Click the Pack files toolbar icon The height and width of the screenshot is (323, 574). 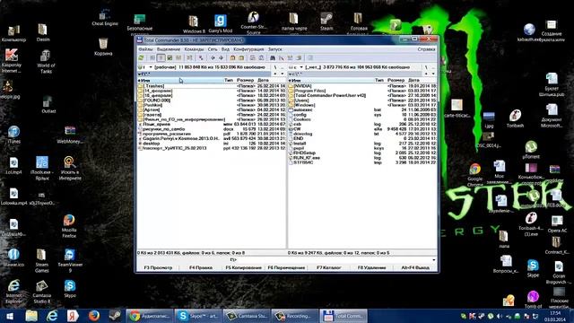pyautogui.click(x=232, y=57)
